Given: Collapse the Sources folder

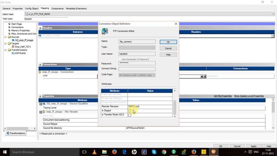Looking at the screenshot, I should pyautogui.click(x=6, y=37).
